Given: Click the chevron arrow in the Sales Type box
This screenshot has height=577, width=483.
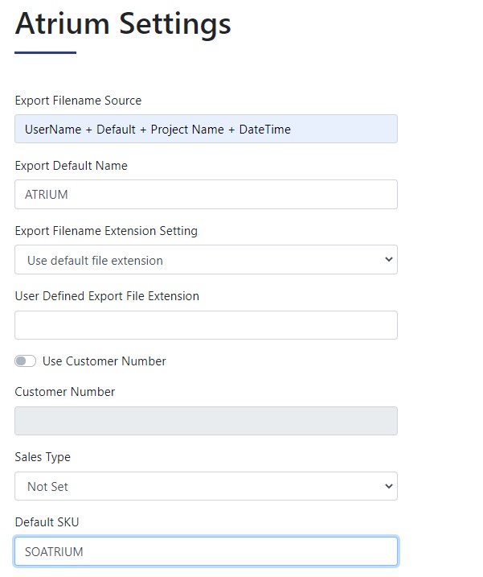Looking at the screenshot, I should 388,486.
